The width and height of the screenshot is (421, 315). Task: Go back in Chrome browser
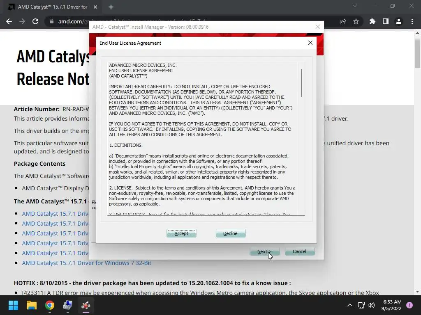(9, 21)
